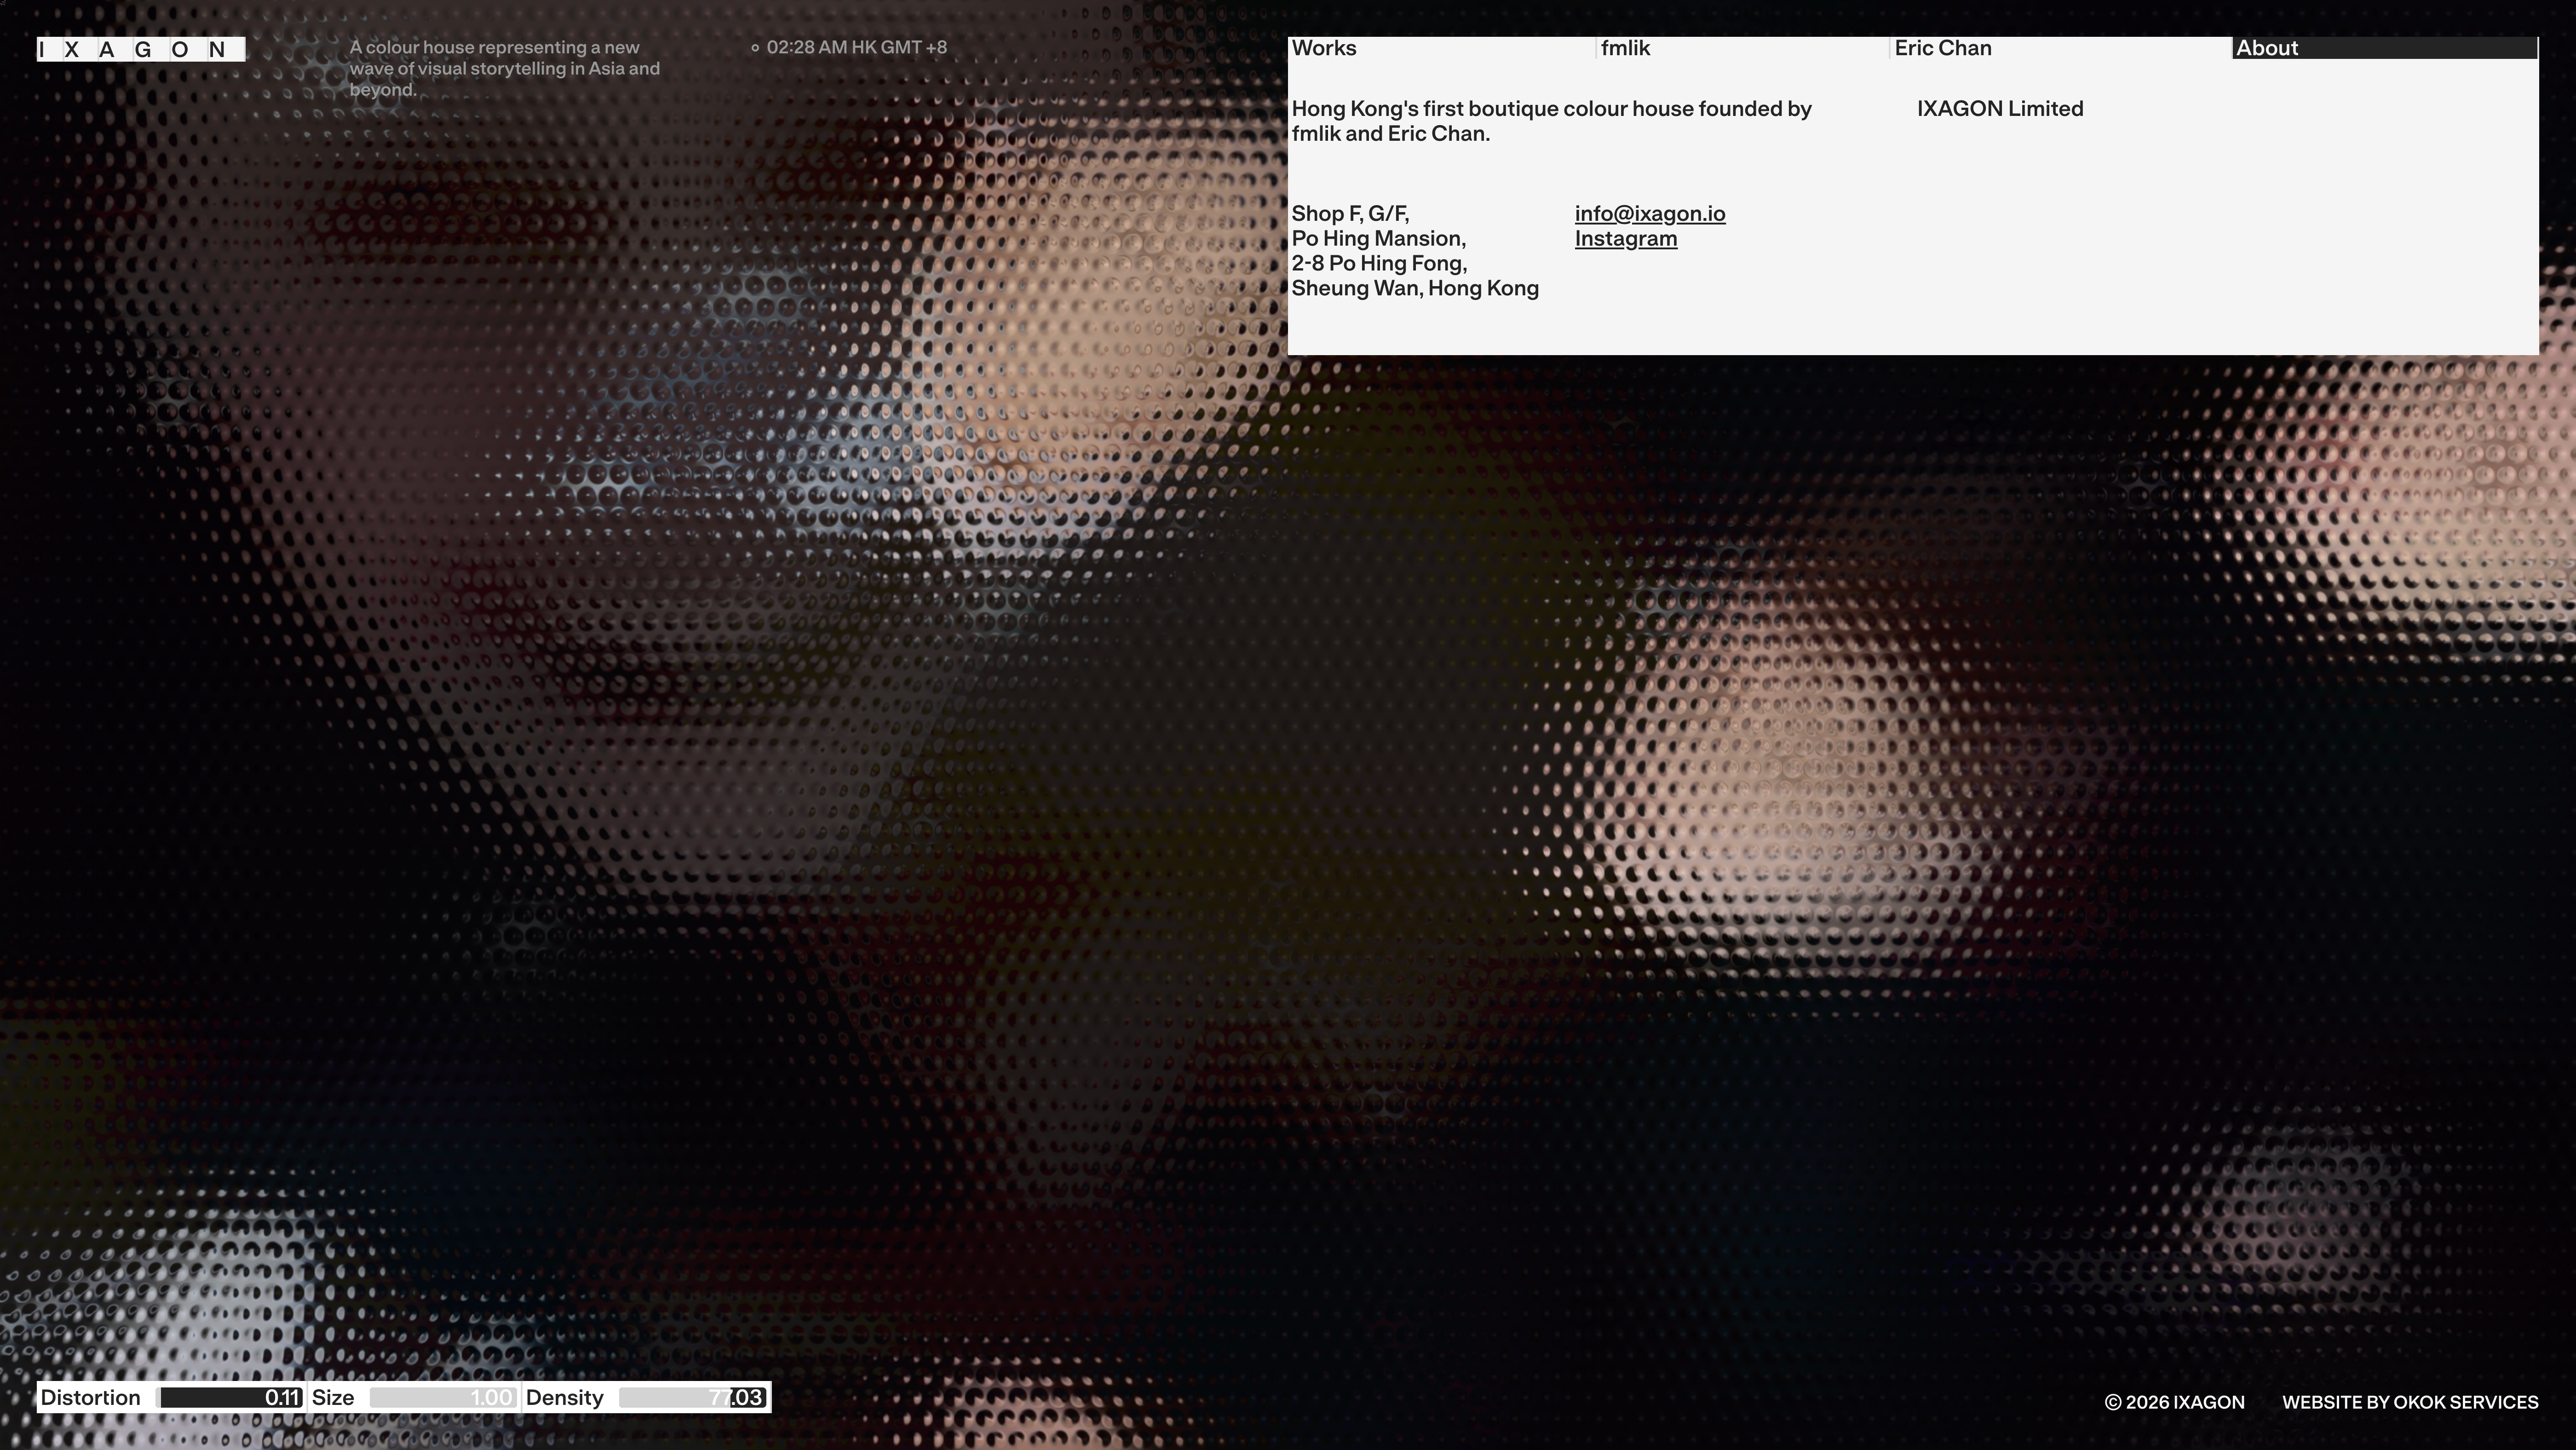Open the About tab

click(x=2385, y=48)
